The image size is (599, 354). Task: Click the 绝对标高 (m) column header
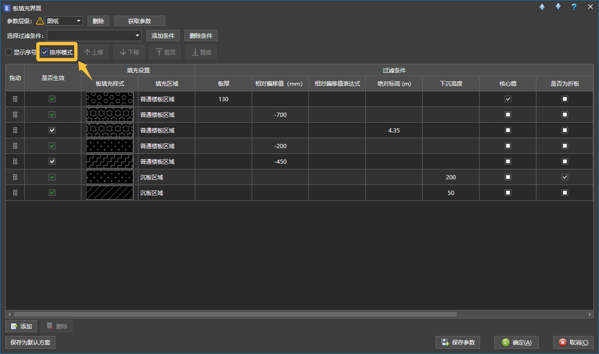tap(394, 83)
